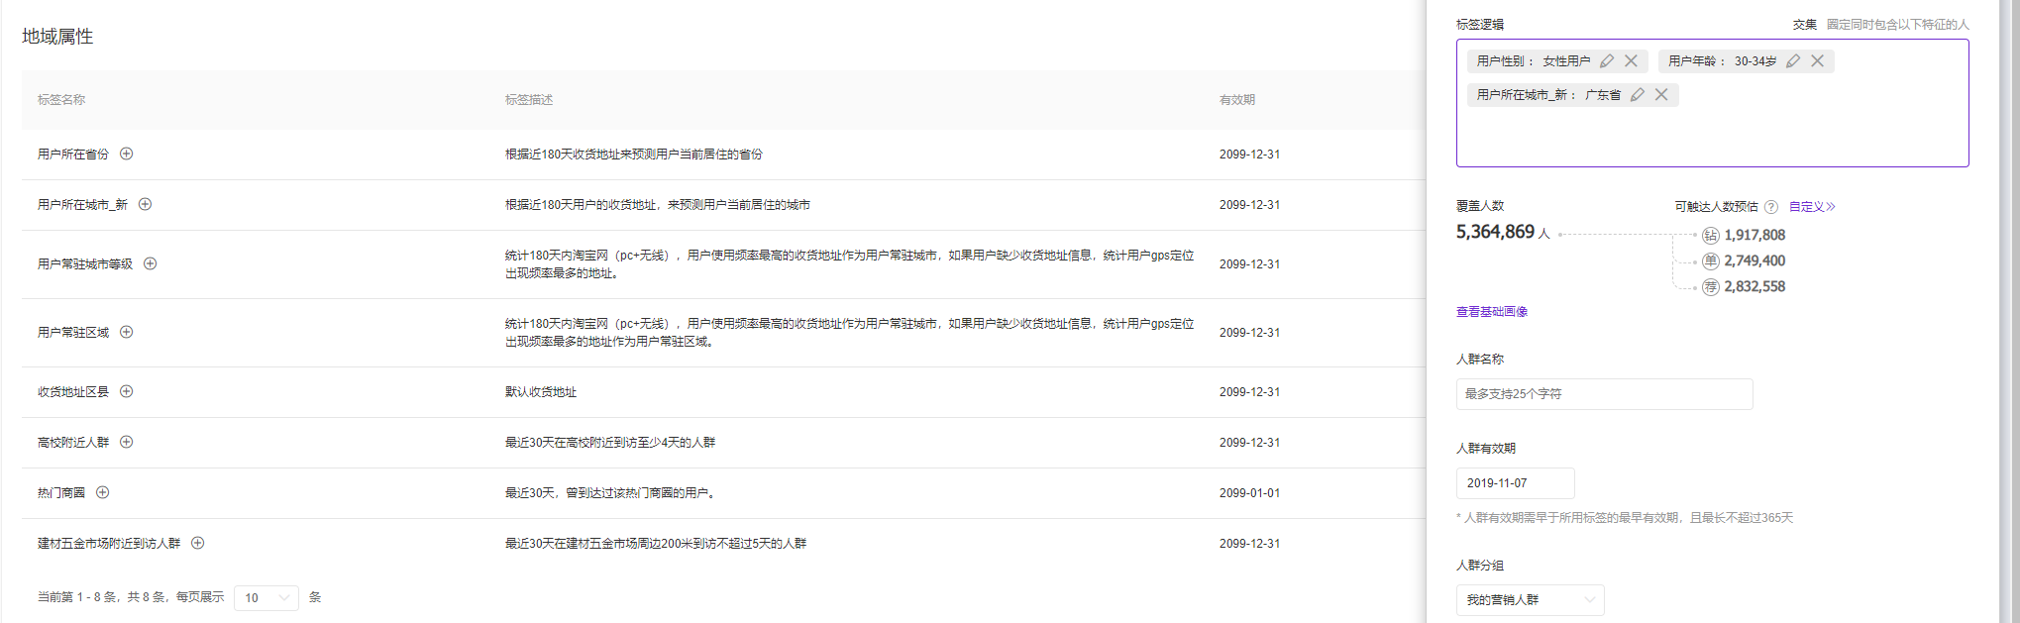2020x623 pixels.
Task: Select the 收货地址区县 tag name
Action: click(73, 392)
